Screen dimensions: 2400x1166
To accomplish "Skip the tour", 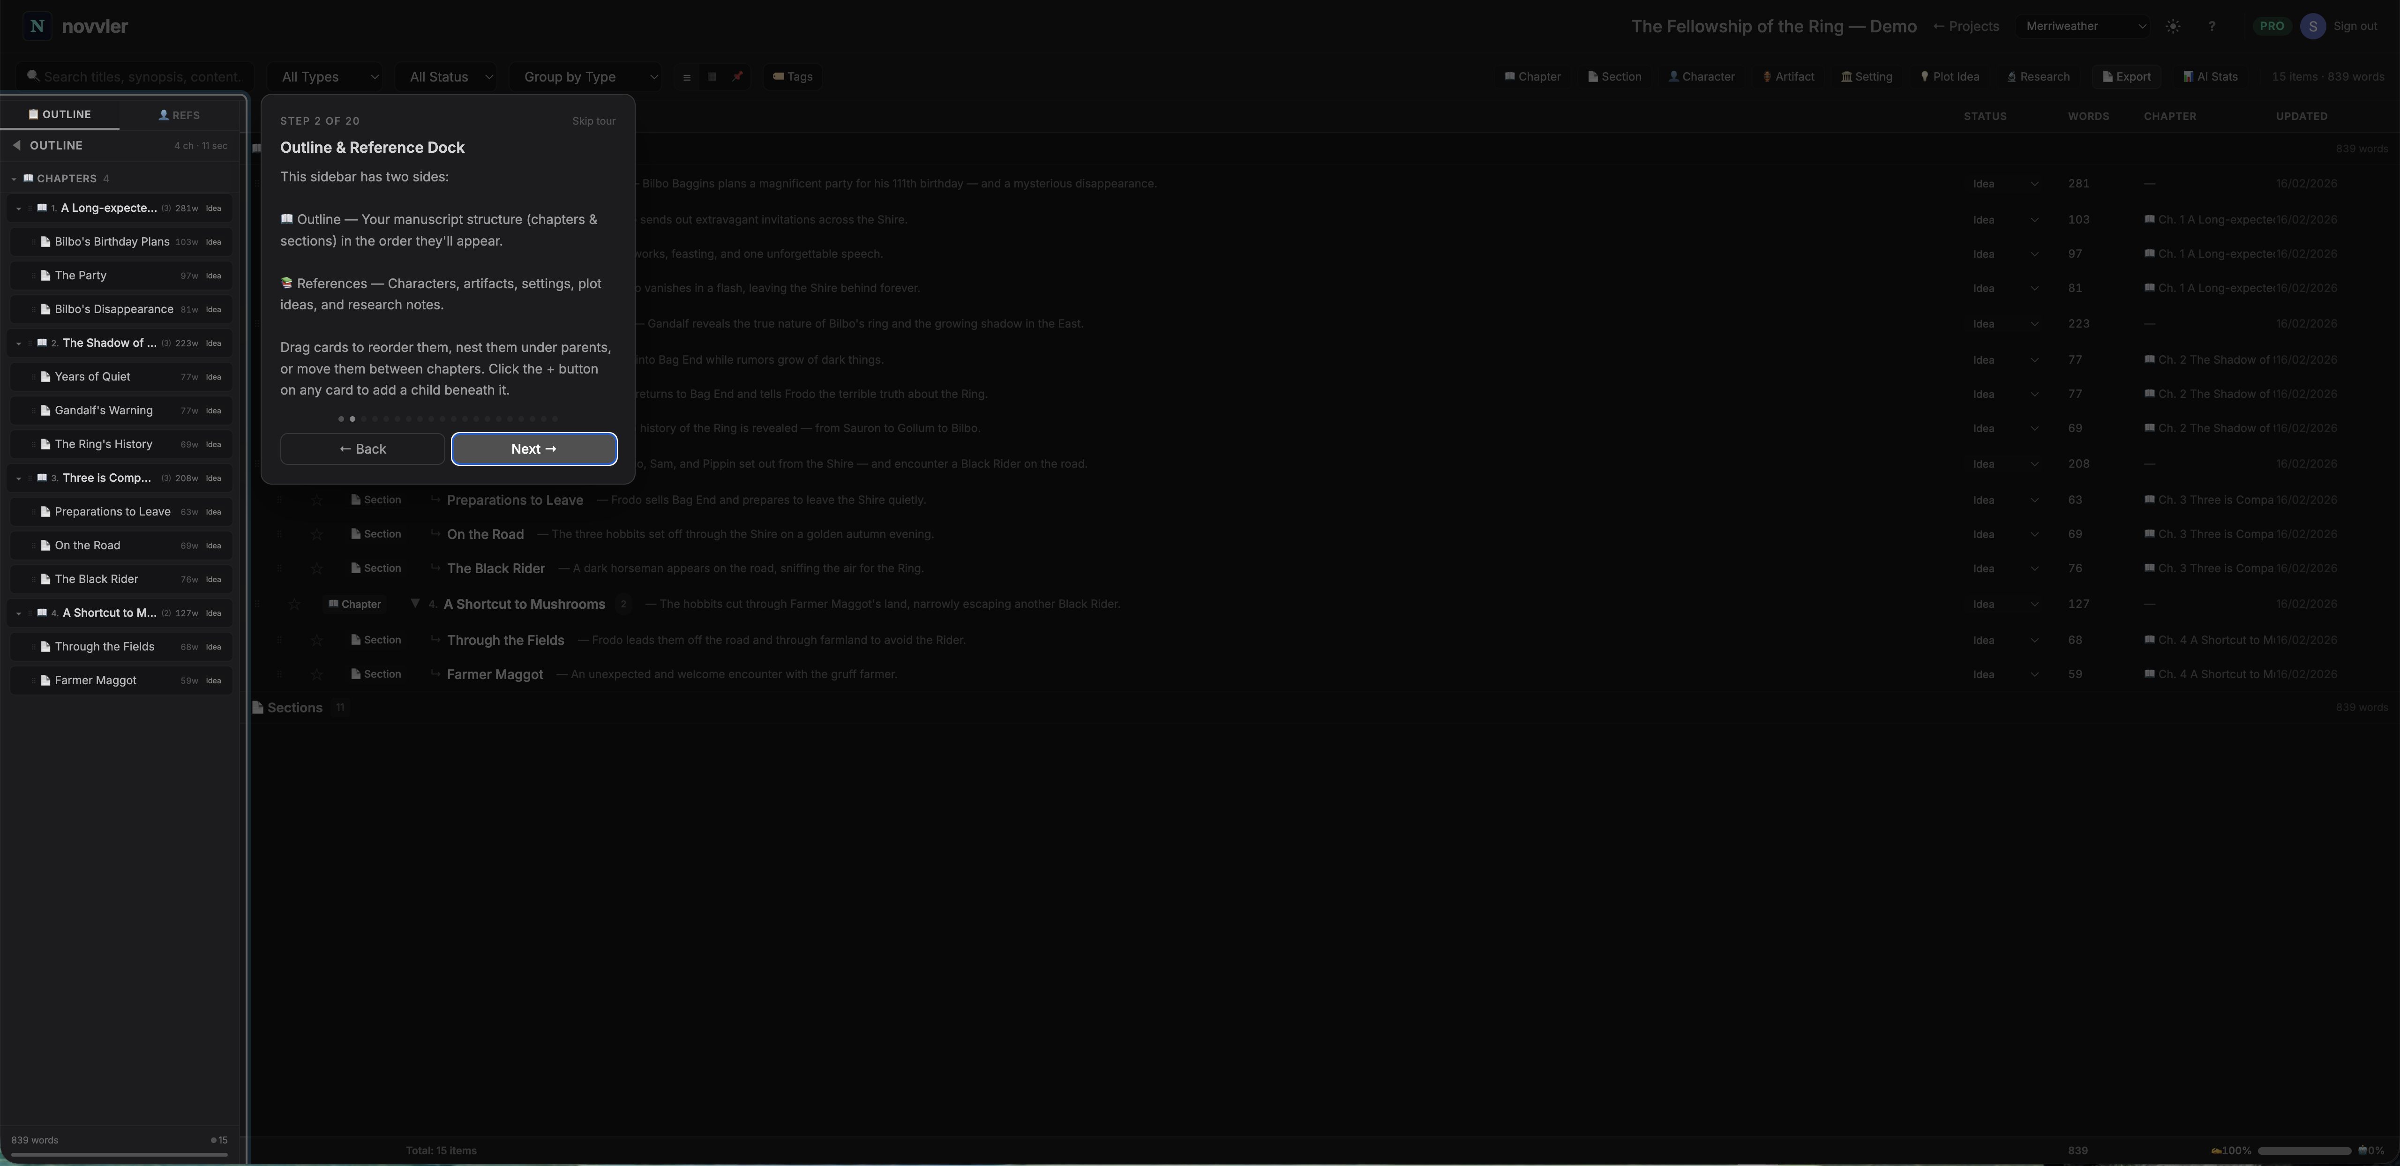I will coord(593,120).
